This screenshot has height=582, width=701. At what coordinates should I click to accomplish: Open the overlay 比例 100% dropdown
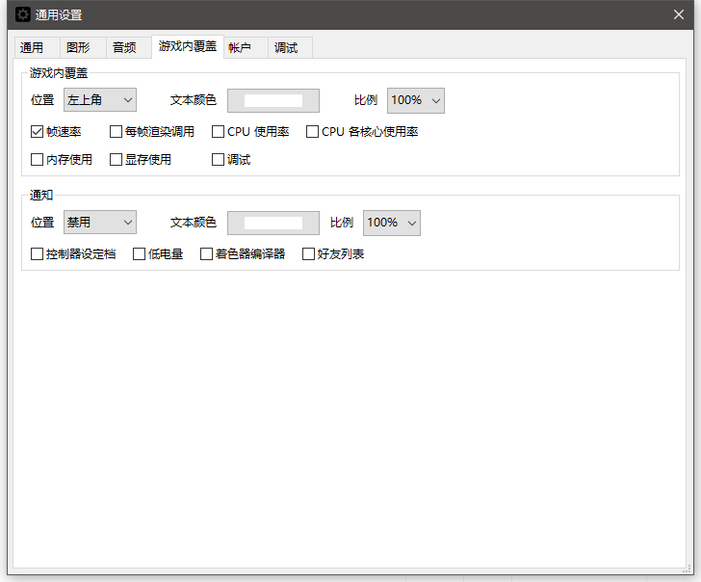[415, 100]
